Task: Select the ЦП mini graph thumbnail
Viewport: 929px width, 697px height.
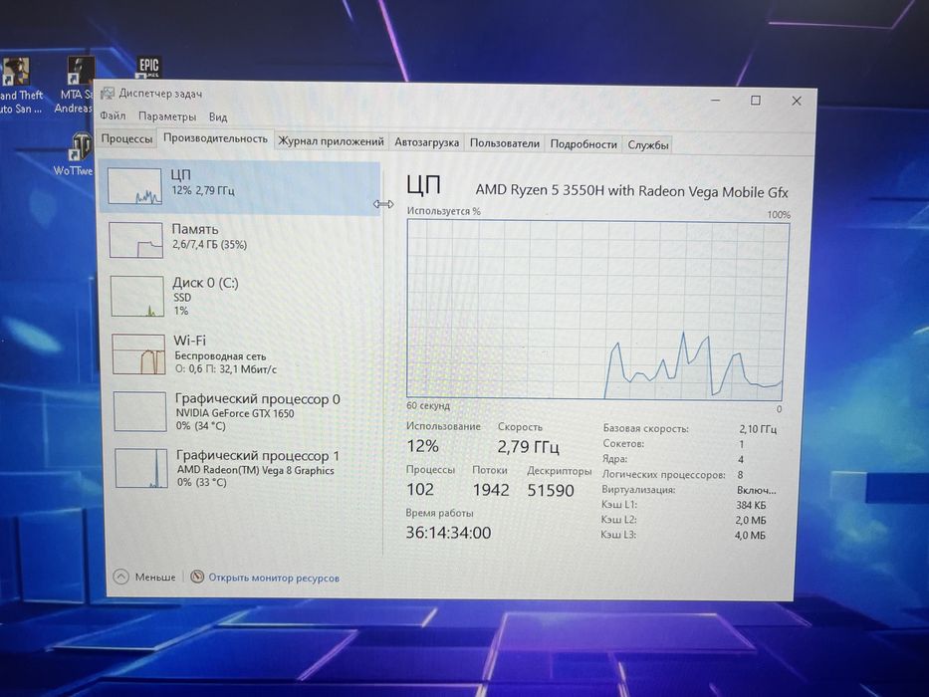Action: click(134, 186)
